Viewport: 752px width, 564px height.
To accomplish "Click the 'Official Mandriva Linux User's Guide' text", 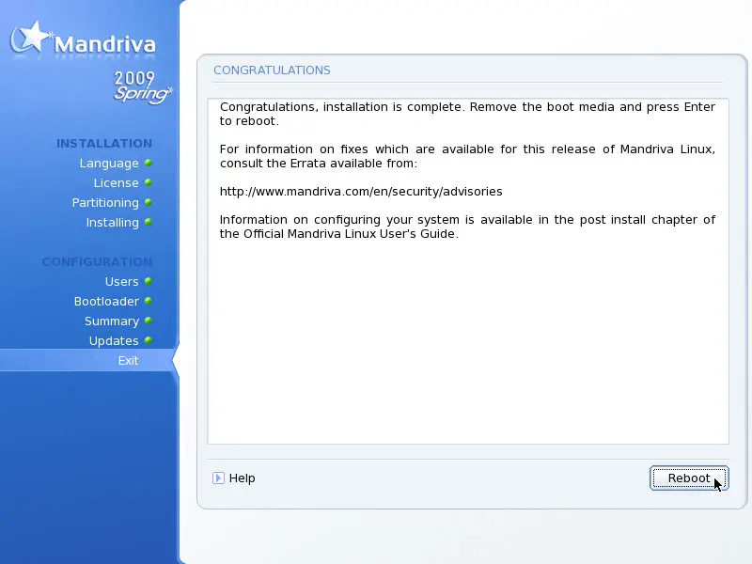I will pos(351,234).
